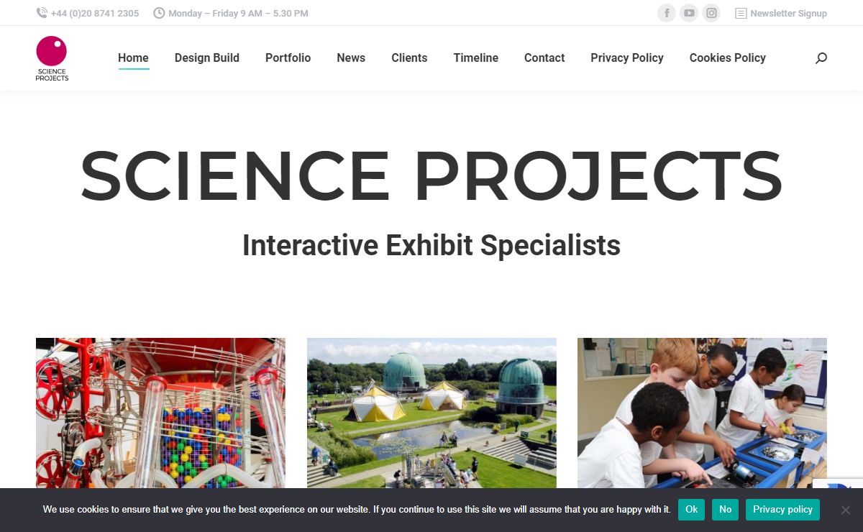The width and height of the screenshot is (863, 532).
Task: Open the Facebook page icon
Action: click(667, 13)
